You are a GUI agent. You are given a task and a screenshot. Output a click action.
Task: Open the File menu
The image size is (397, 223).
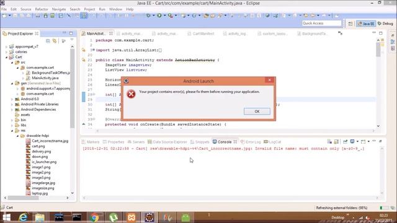click(x=4, y=9)
